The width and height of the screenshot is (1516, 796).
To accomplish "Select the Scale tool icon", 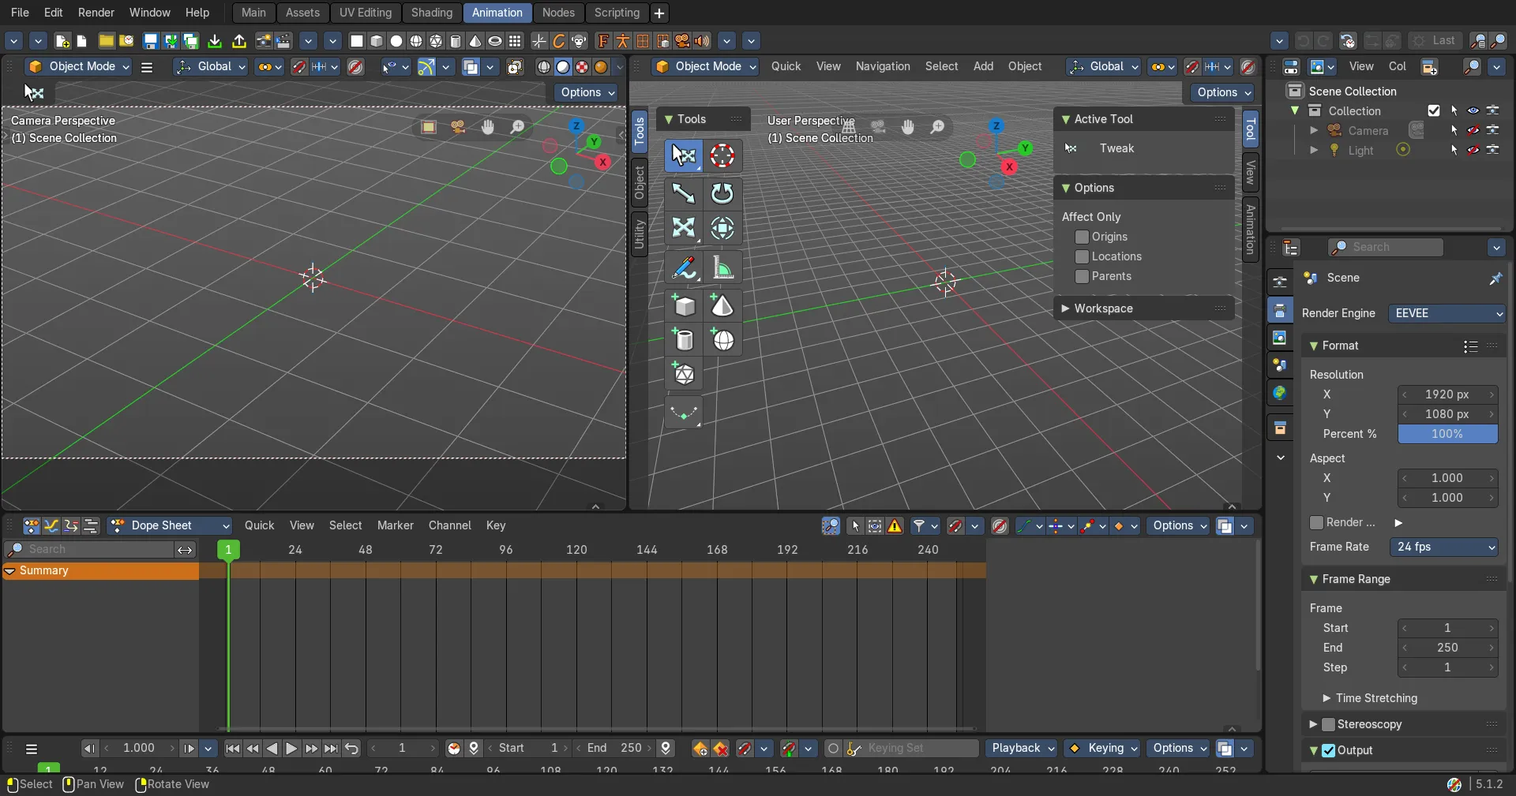I will (684, 228).
